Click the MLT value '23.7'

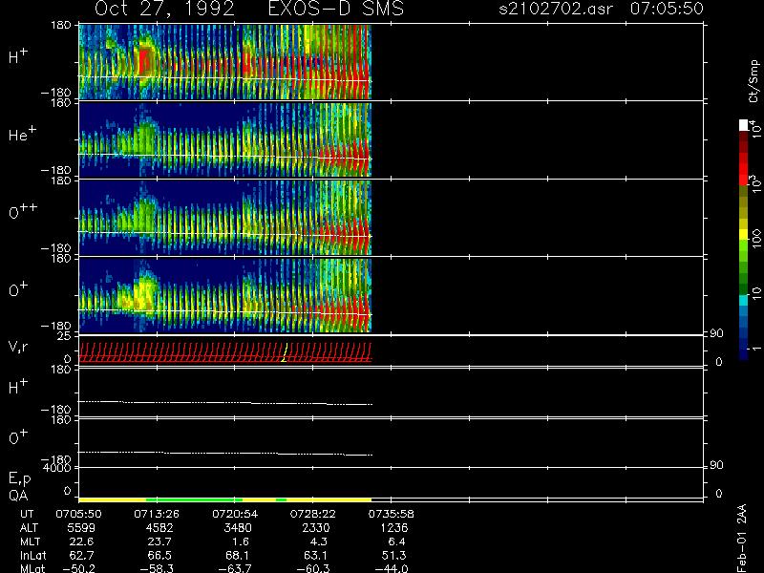(159, 541)
